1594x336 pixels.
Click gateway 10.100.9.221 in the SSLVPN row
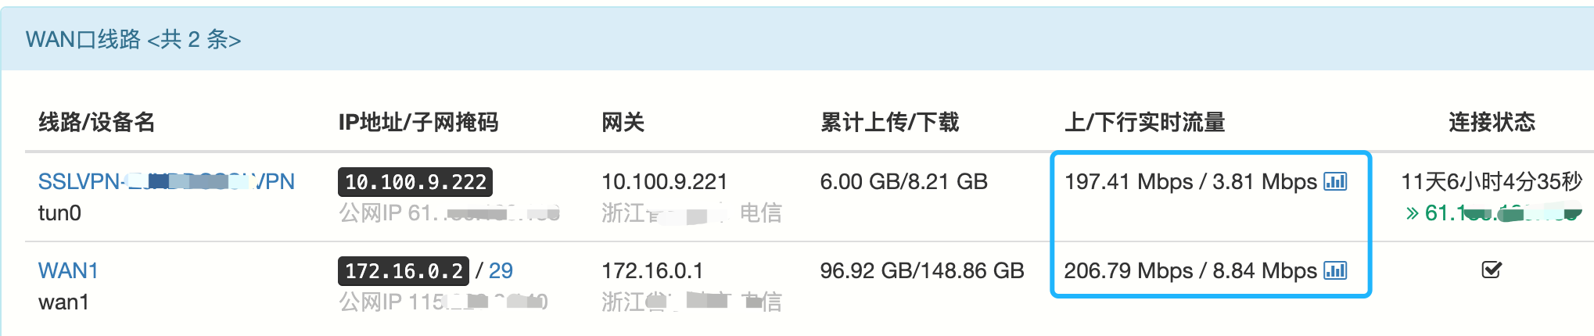click(664, 182)
